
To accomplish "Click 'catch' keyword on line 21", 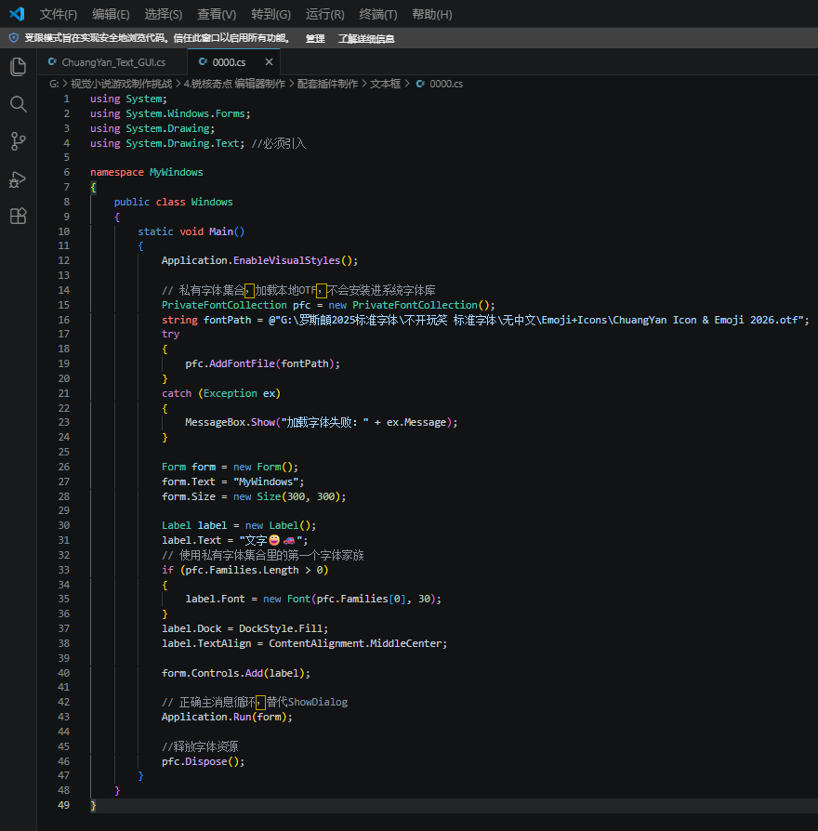I will point(177,393).
